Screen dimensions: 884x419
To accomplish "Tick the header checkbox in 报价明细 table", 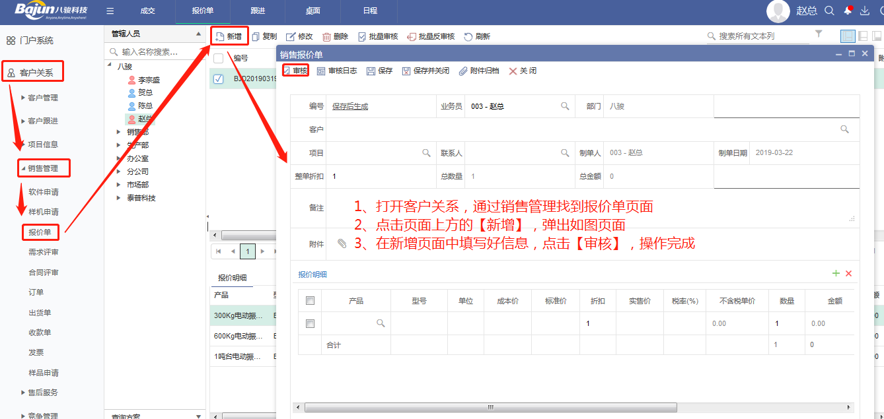I will pos(310,301).
